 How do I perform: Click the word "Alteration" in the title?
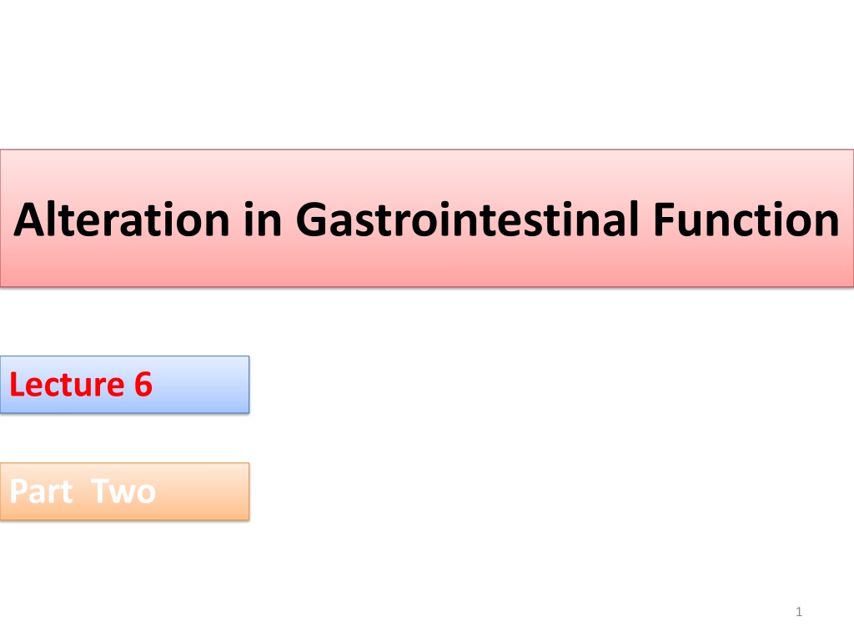122,220
